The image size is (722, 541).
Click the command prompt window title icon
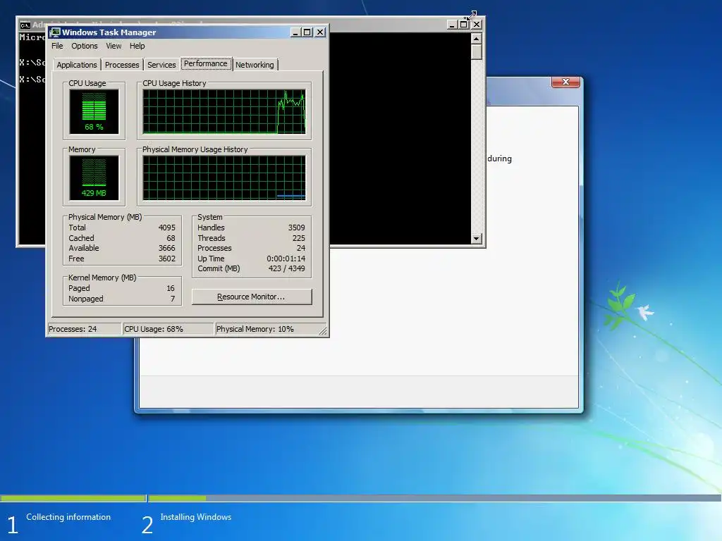pyautogui.click(x=25, y=25)
